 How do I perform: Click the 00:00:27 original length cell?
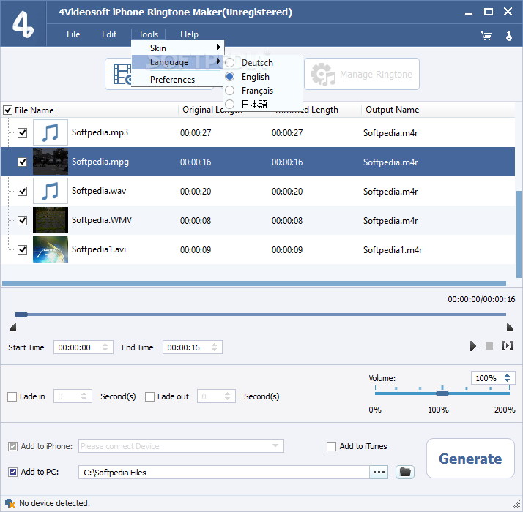(196, 133)
